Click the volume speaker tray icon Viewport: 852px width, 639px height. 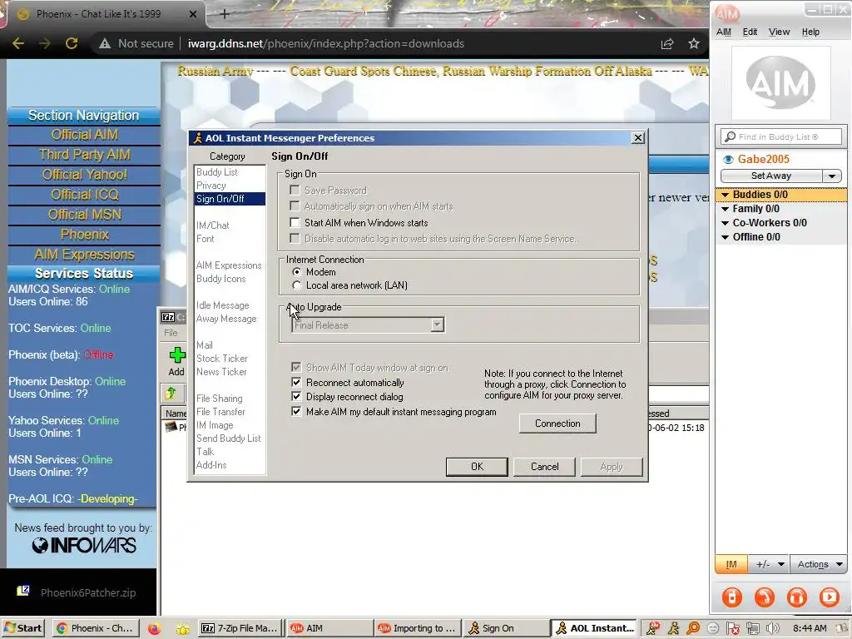(773, 628)
